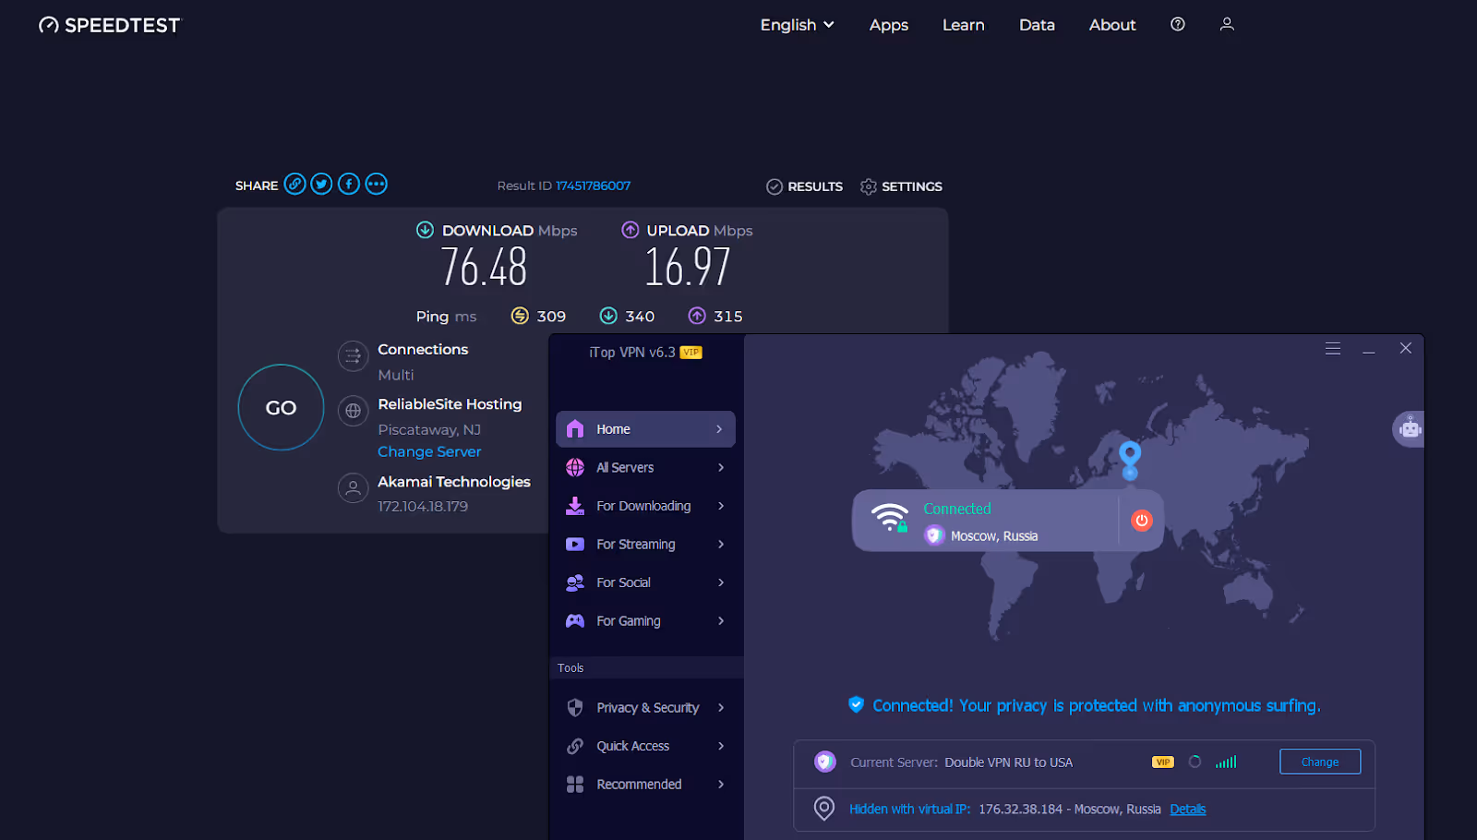Share result on Twitter
This screenshot has width=1477, height=840.
[x=321, y=184]
